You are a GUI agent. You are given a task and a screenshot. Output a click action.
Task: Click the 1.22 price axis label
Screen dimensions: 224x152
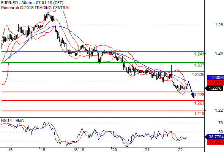point(219,110)
